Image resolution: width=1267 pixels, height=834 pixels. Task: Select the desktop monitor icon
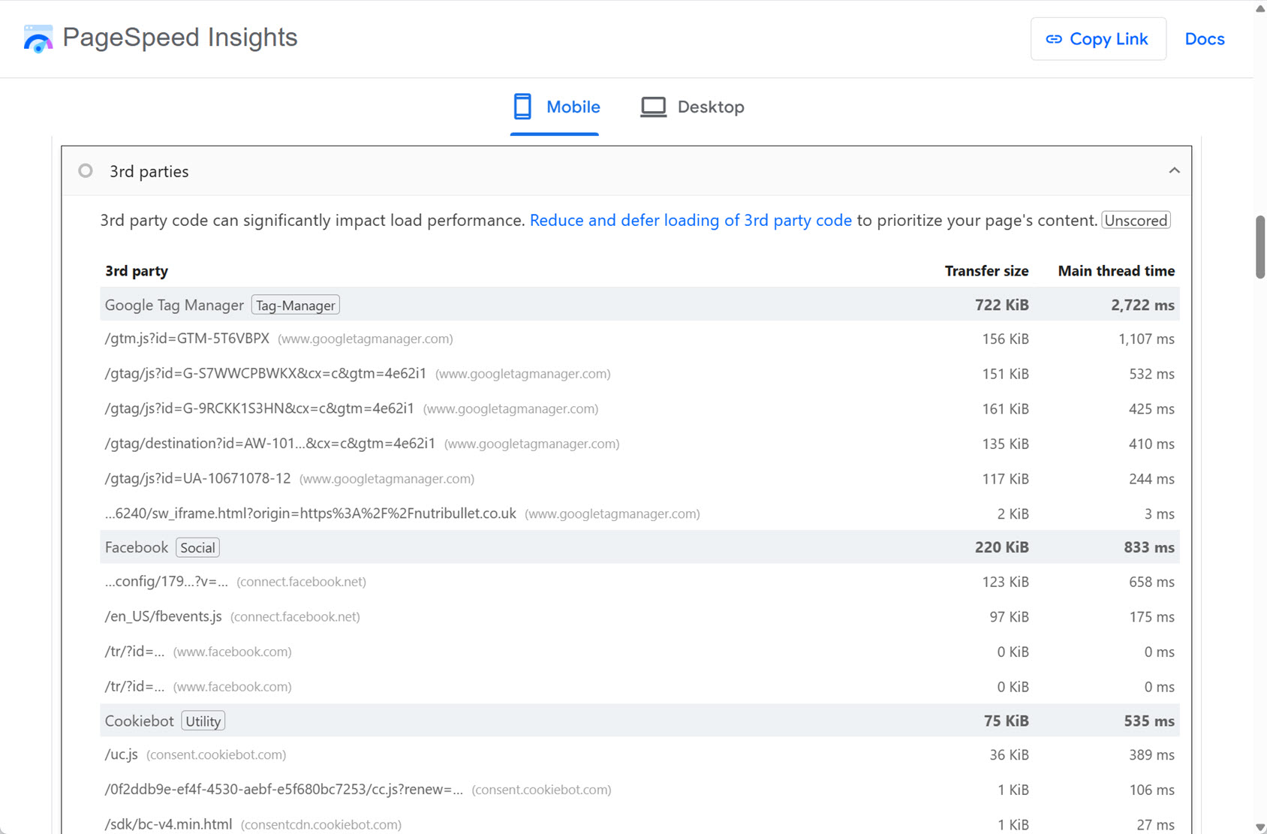[652, 106]
